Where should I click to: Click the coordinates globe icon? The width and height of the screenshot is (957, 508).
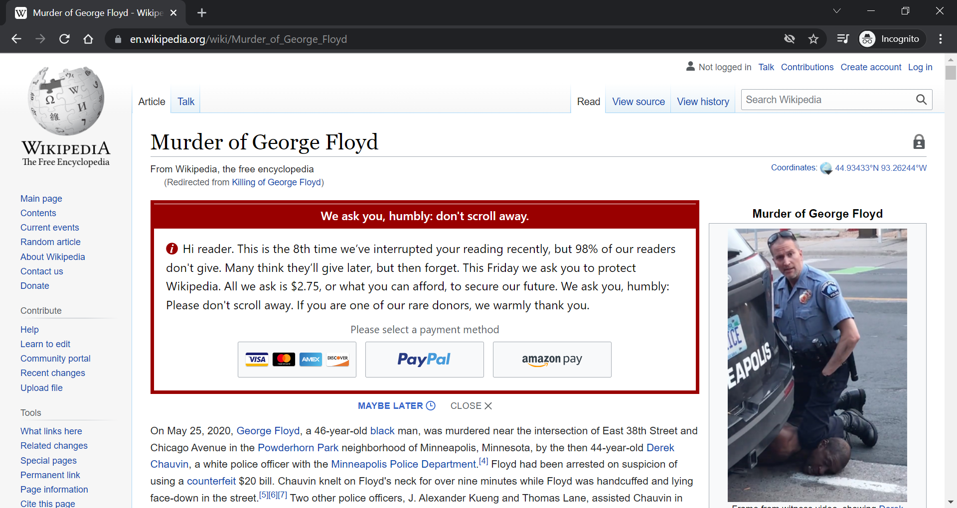click(x=826, y=168)
